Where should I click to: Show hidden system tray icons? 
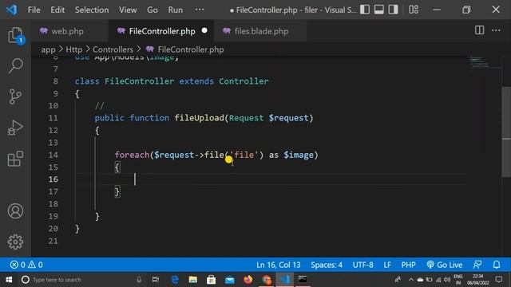(x=410, y=280)
